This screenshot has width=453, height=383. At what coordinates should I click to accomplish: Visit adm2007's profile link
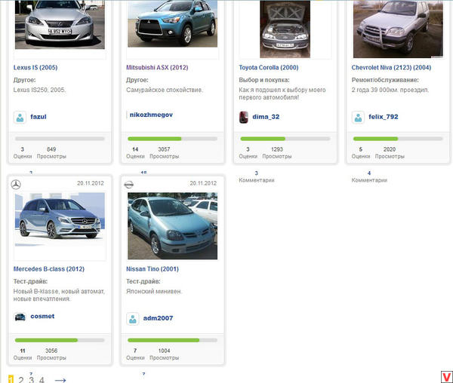pos(158,318)
